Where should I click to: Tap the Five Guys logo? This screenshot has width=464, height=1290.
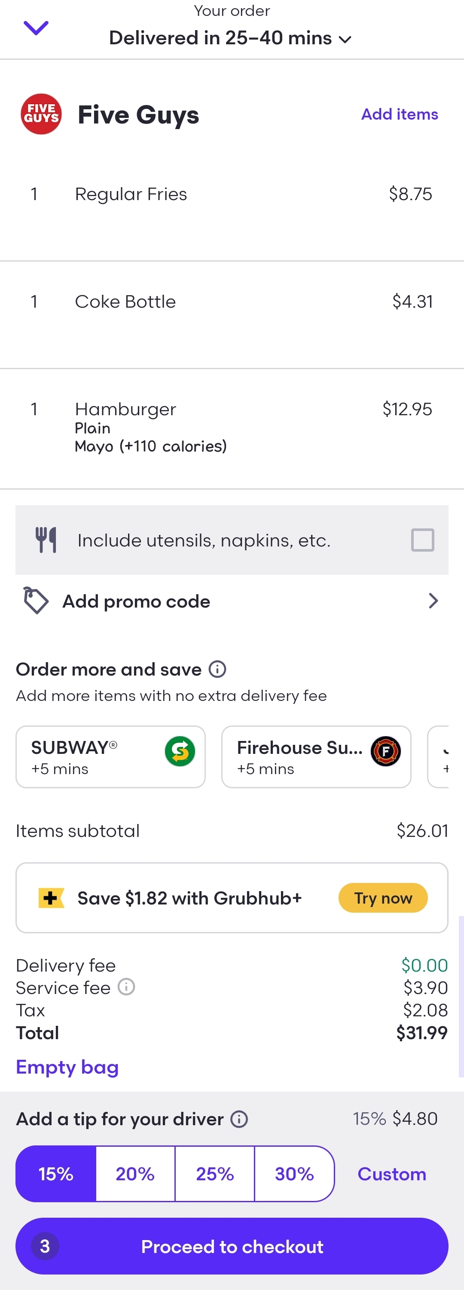41,114
